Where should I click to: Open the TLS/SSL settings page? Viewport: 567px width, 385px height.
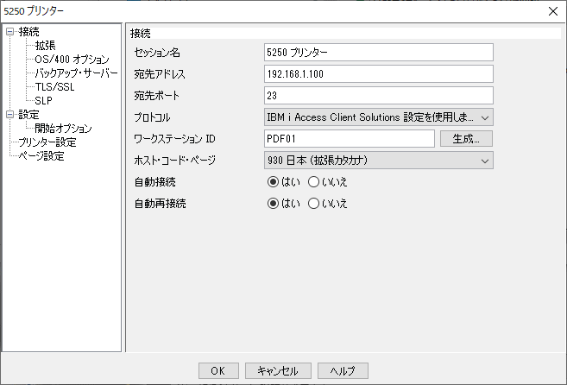(54, 87)
